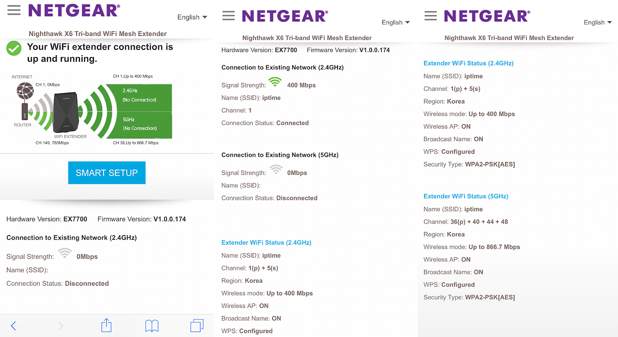Expand the English language dropdown in the middle panel
The width and height of the screenshot is (618, 337).
(x=396, y=22)
